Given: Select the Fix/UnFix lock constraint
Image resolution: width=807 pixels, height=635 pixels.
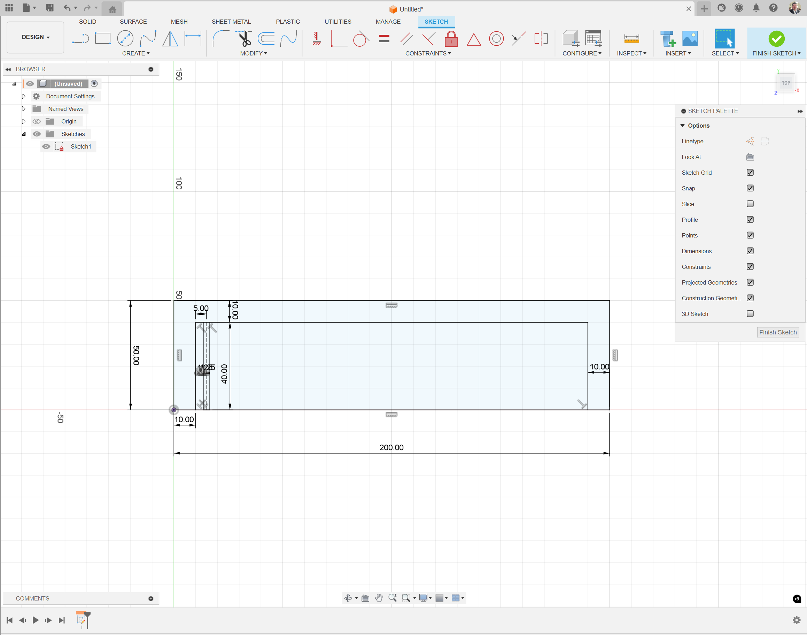Looking at the screenshot, I should [x=451, y=38].
